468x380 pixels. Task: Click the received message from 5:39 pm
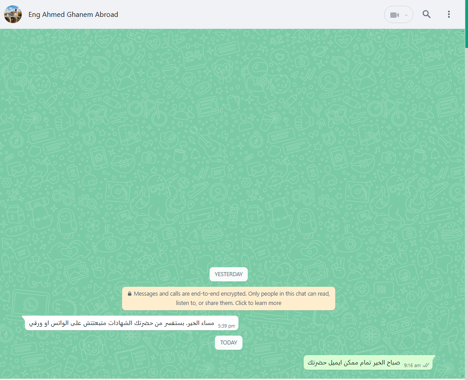click(x=131, y=323)
